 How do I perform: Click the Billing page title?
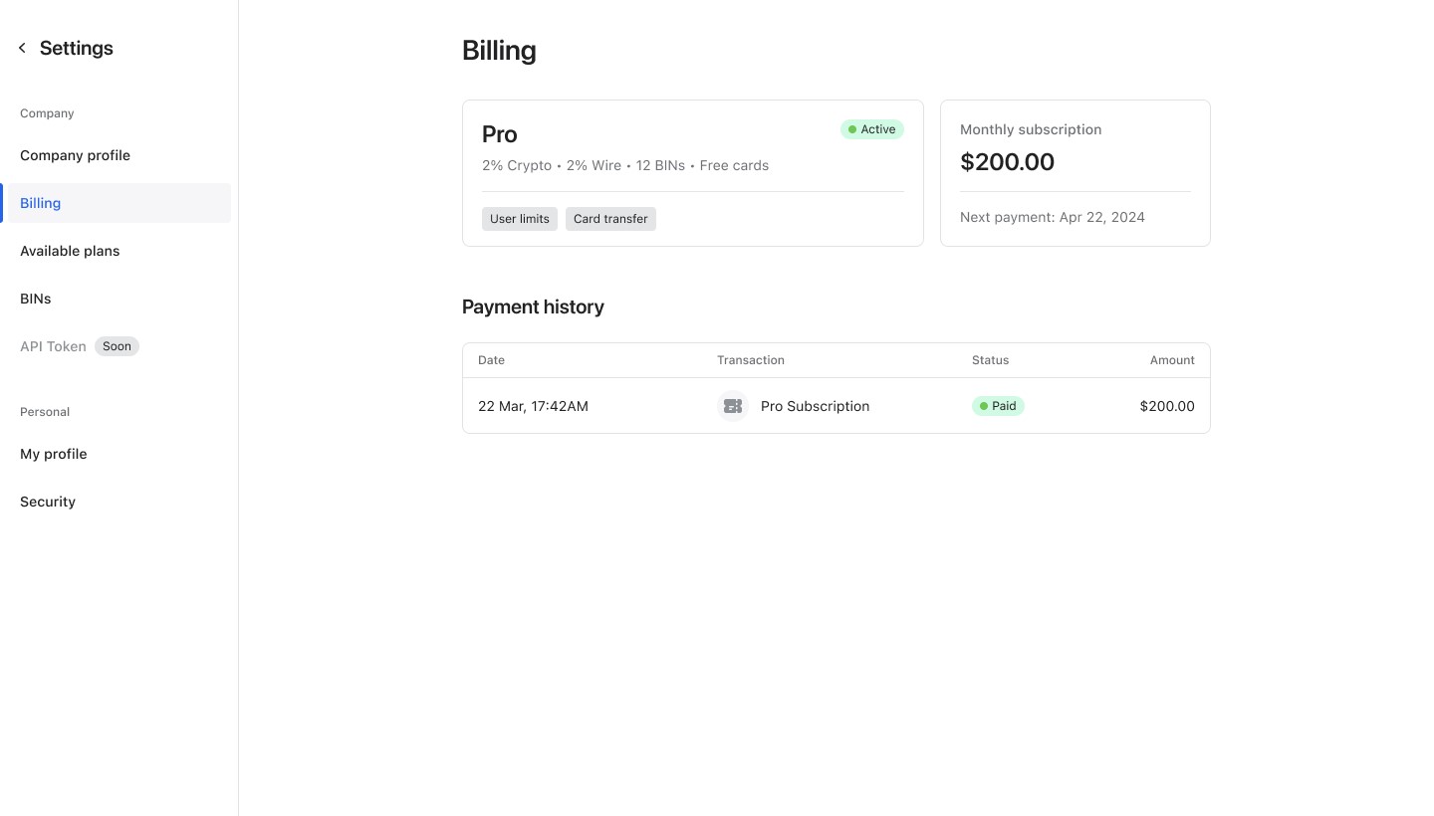[x=499, y=51]
